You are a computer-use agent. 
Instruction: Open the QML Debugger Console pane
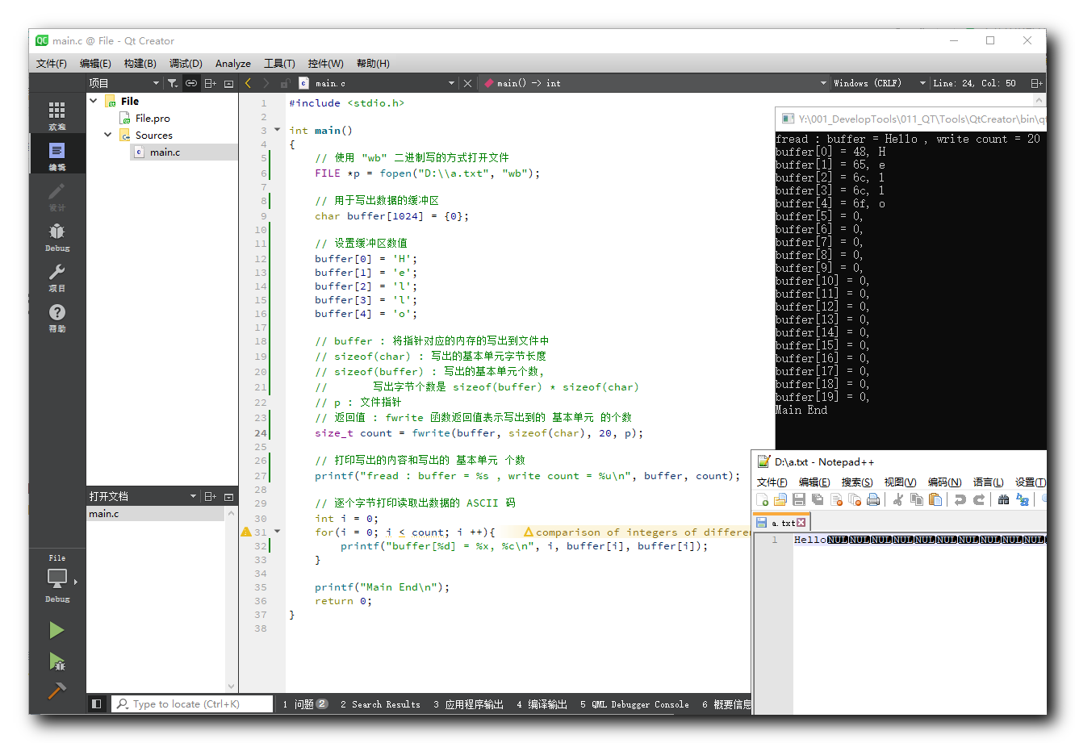[634, 704]
